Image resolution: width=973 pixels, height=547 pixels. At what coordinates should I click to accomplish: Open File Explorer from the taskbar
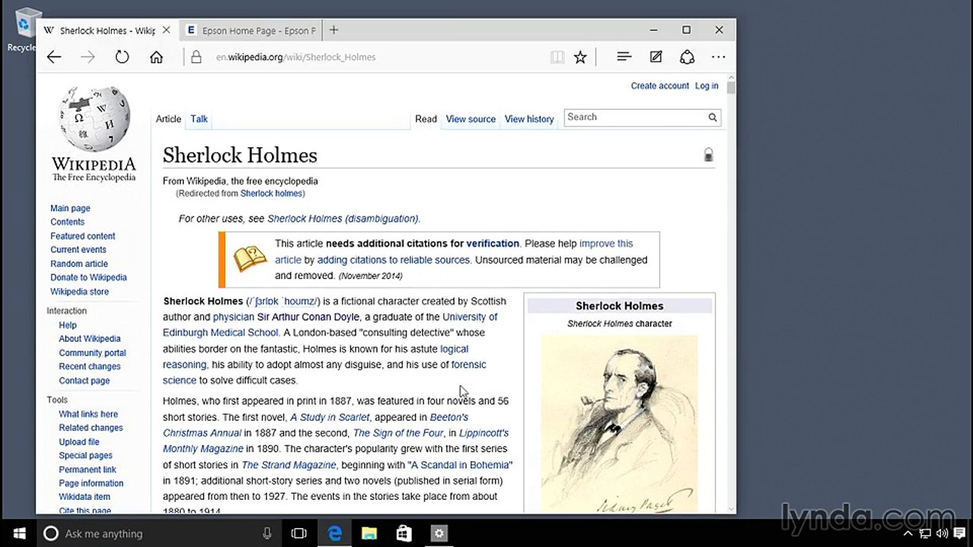click(369, 533)
